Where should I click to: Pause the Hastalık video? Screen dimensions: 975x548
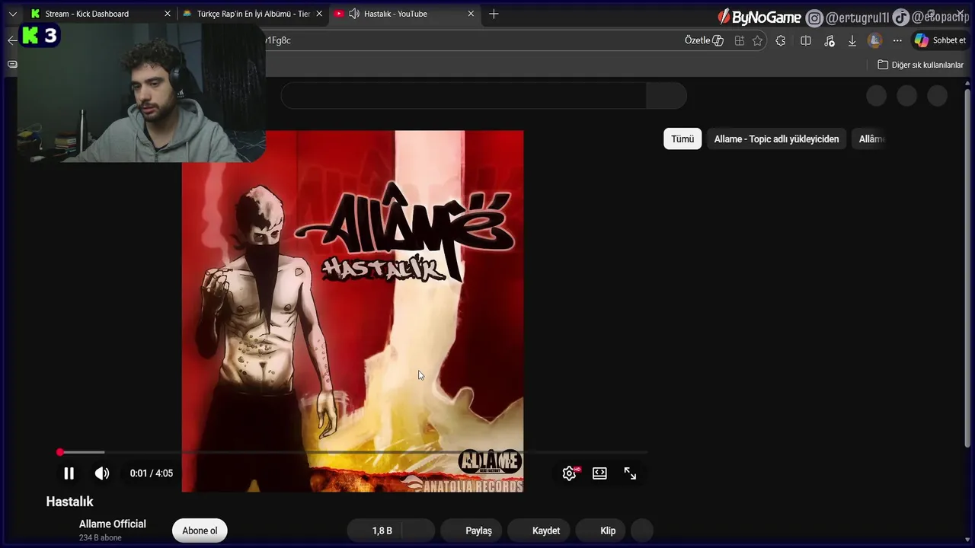click(69, 473)
